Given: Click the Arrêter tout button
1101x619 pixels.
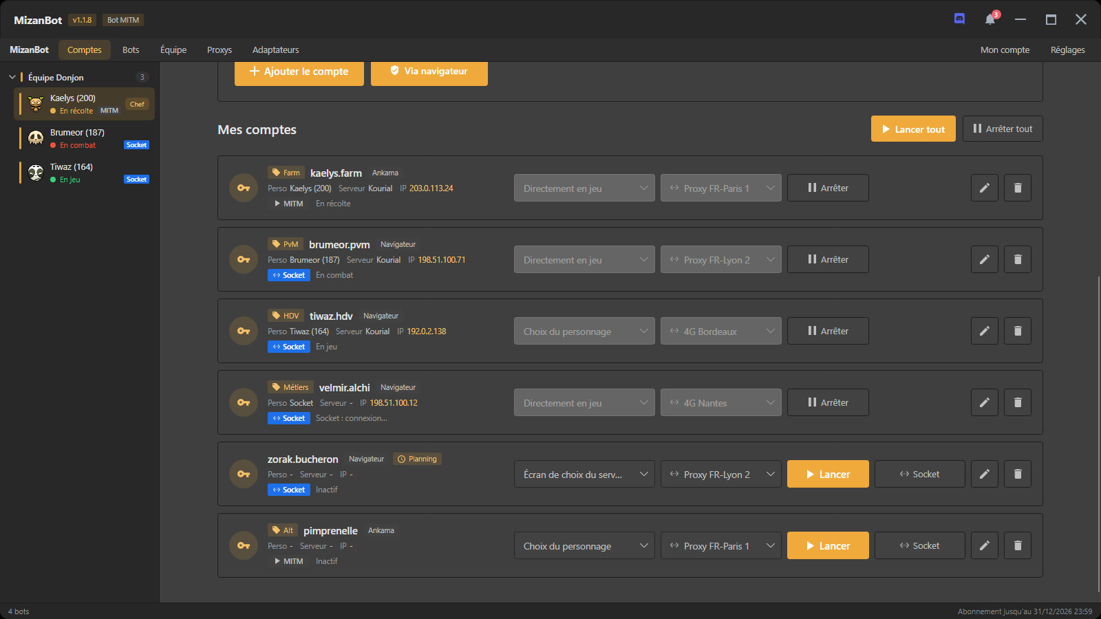Looking at the screenshot, I should coord(1003,129).
